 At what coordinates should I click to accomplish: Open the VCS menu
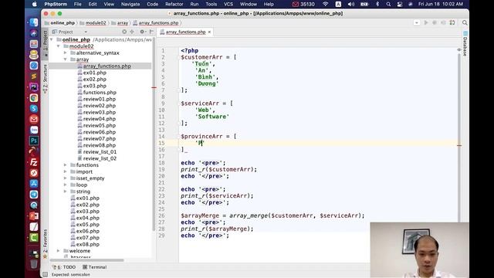pyautogui.click(x=228, y=4)
